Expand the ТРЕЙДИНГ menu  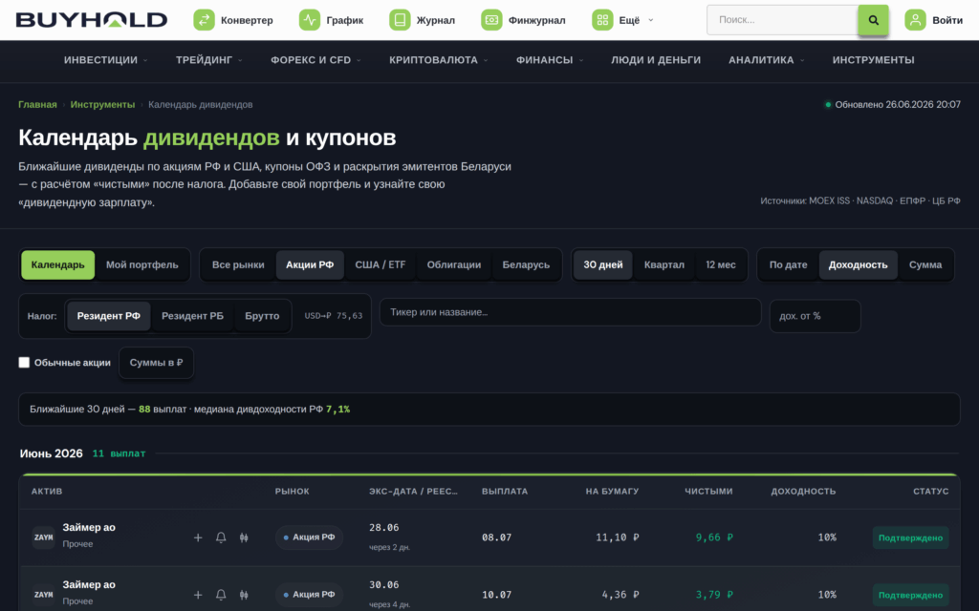click(x=208, y=60)
